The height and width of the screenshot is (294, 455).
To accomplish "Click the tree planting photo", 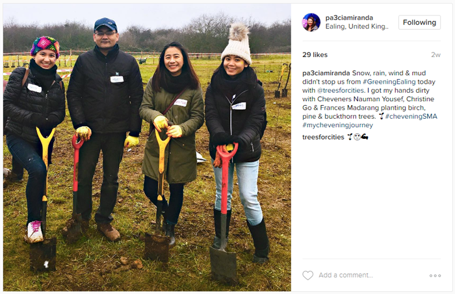I will click(147, 147).
